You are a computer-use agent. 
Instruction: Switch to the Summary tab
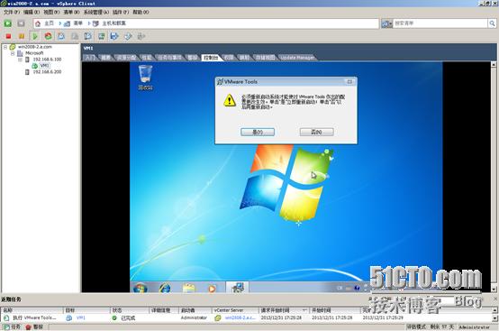[x=105, y=58]
